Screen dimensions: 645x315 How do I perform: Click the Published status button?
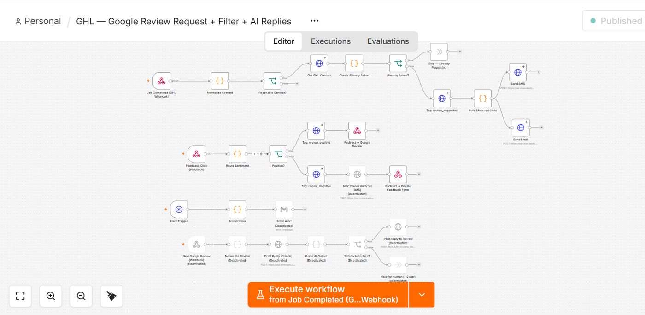pyautogui.click(x=615, y=21)
